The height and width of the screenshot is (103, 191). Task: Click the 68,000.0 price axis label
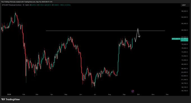(185, 64)
